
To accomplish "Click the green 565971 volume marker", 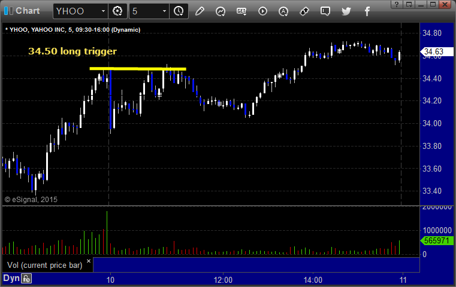I will tap(437, 240).
